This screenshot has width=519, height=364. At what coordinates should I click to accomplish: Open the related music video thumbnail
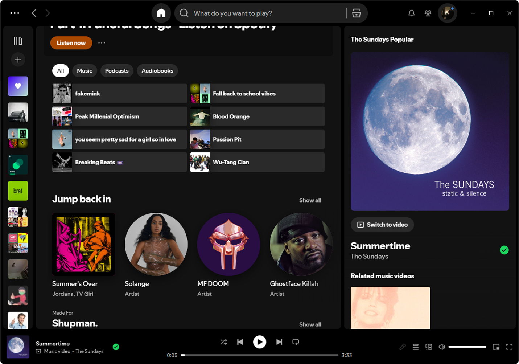point(390,308)
